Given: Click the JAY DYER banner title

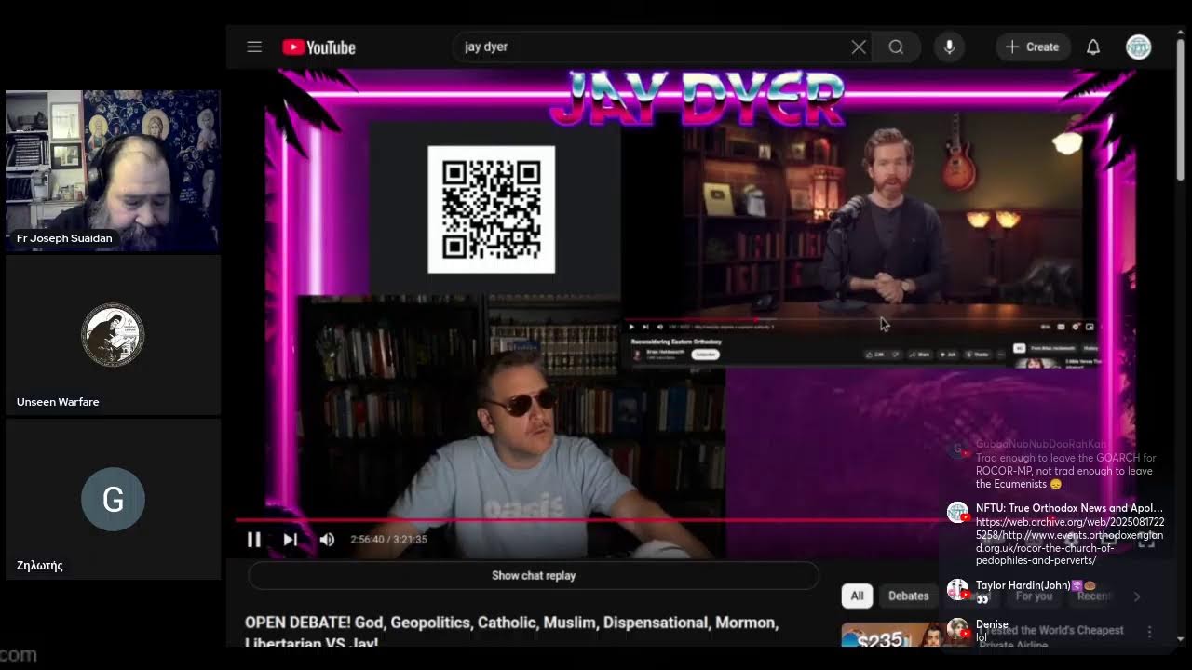Looking at the screenshot, I should coord(697,98).
